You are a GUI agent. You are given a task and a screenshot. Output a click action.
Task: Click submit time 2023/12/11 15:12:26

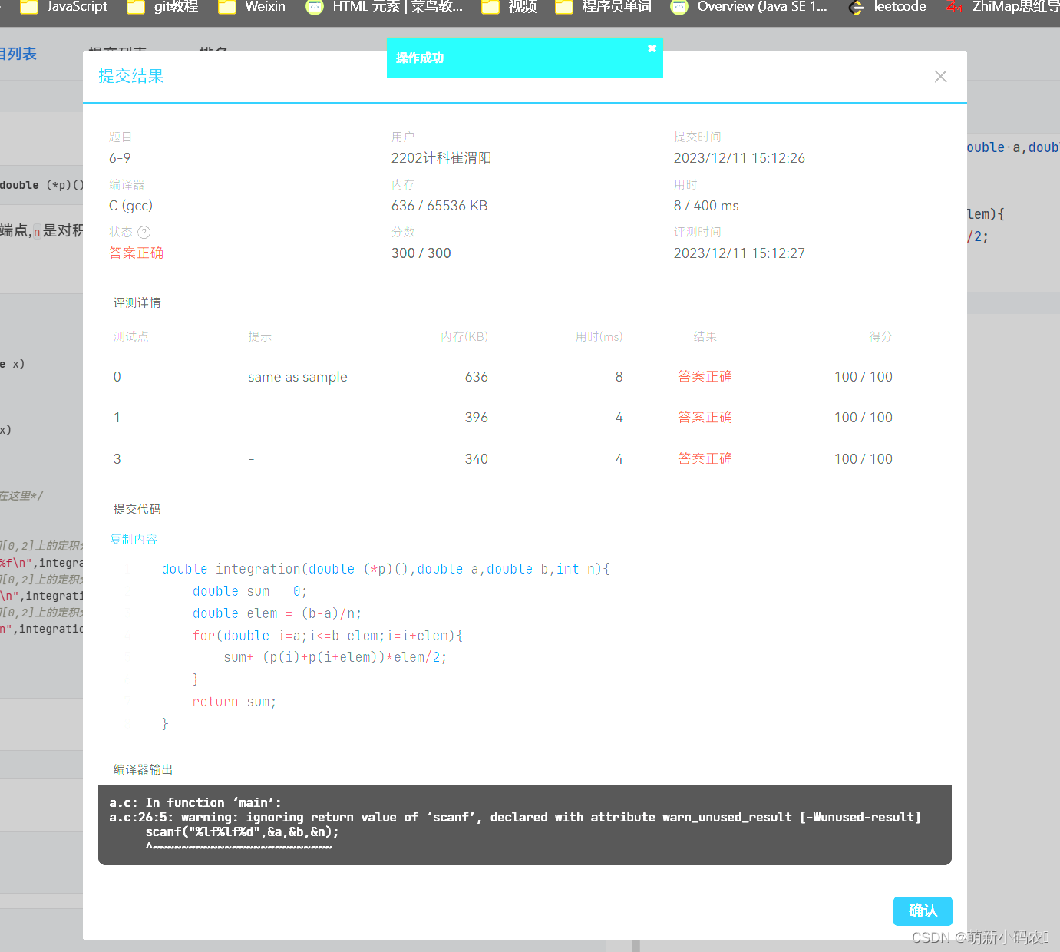pyautogui.click(x=739, y=157)
